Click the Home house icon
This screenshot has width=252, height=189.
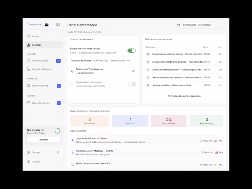click(28, 36)
